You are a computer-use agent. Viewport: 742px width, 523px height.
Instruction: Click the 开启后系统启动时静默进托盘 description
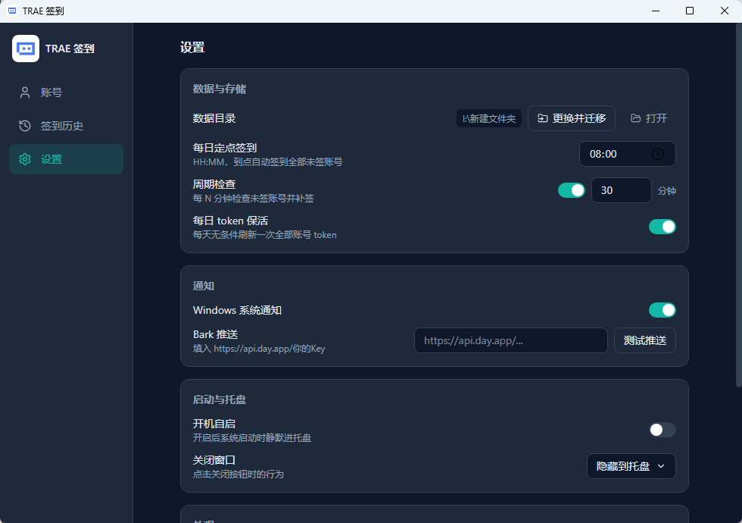point(252,438)
